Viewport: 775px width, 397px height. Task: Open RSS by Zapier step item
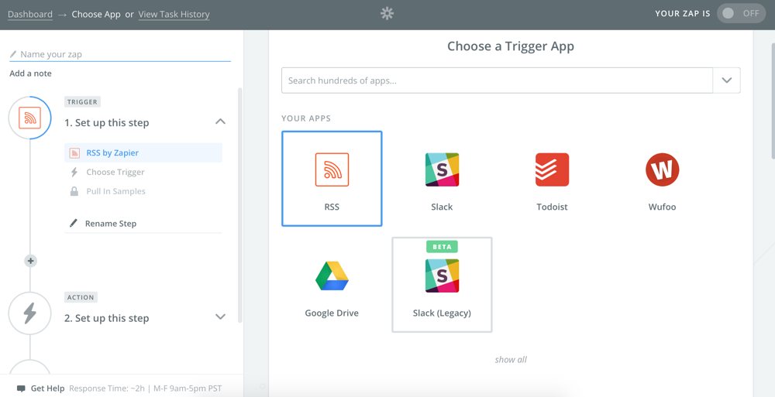(143, 152)
